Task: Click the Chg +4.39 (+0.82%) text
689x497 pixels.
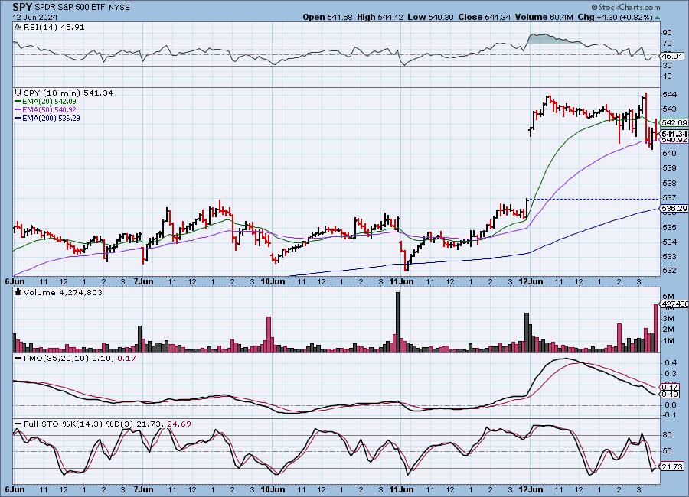Action: tap(615, 17)
